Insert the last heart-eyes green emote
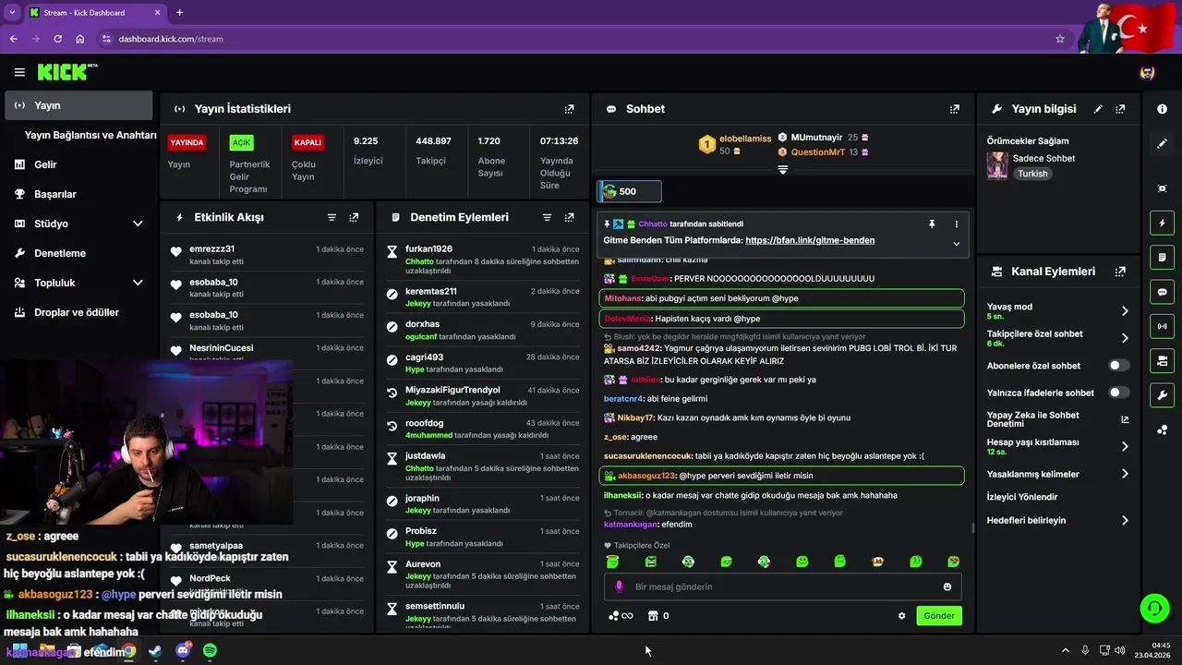The height and width of the screenshot is (665, 1182). pos(953,562)
